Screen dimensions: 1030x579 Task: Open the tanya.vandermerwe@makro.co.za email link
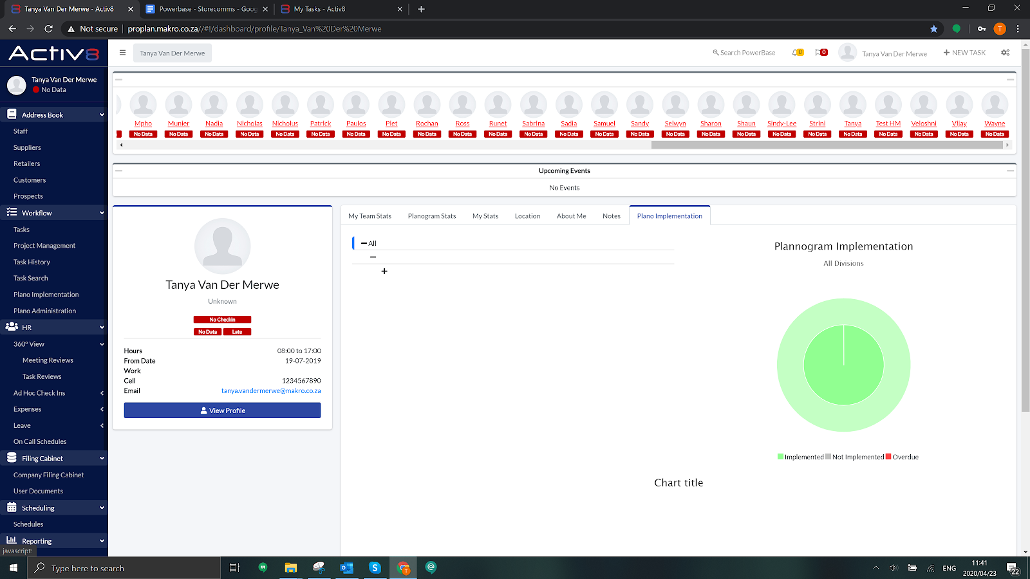tap(271, 391)
